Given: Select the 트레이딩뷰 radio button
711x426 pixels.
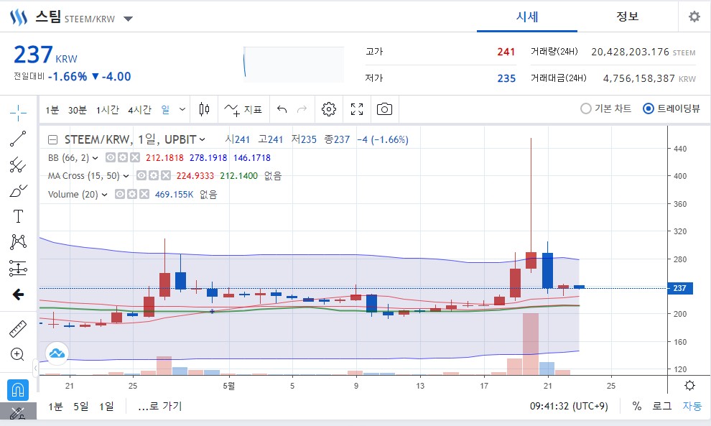Looking at the screenshot, I should click(649, 109).
